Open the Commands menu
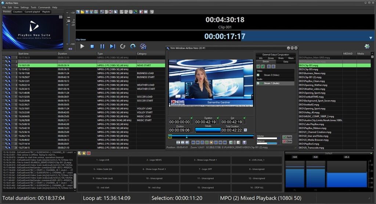This screenshot has width=376, height=204. tap(44, 7)
